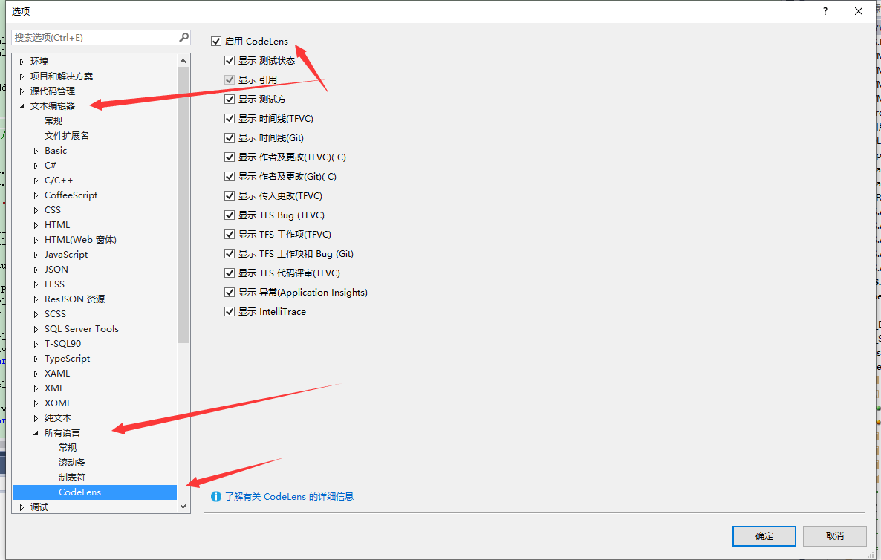Expand the JavaScript settings node
Image resolution: width=881 pixels, height=560 pixels.
(x=36, y=254)
